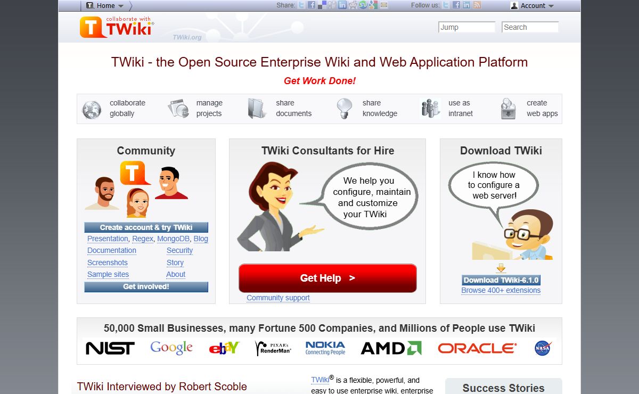
Task: Click the yellow download arrow icon
Action: point(501,268)
